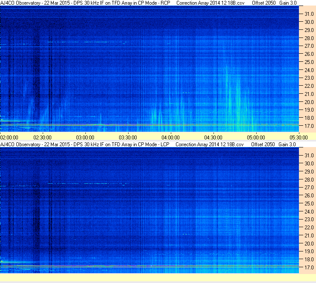316x283 pixels.
Task: Click the 04:30:00 time axis label
Action: (214, 138)
